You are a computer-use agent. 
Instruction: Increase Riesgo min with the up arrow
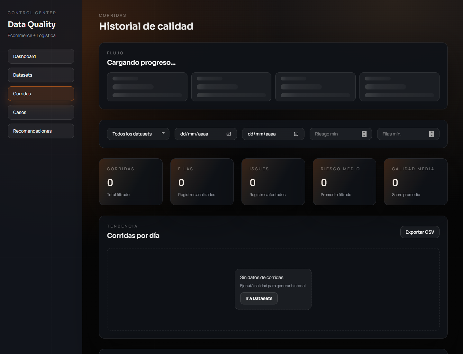[x=364, y=132]
